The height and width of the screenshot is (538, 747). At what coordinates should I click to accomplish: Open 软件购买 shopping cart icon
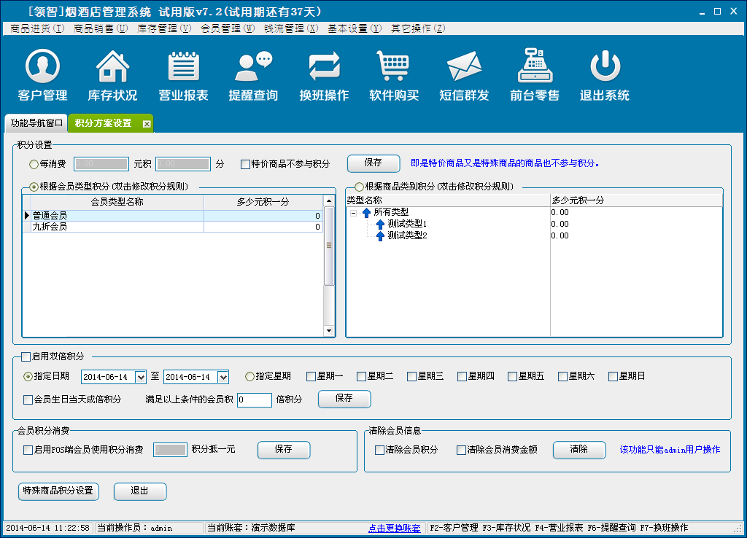(x=393, y=67)
